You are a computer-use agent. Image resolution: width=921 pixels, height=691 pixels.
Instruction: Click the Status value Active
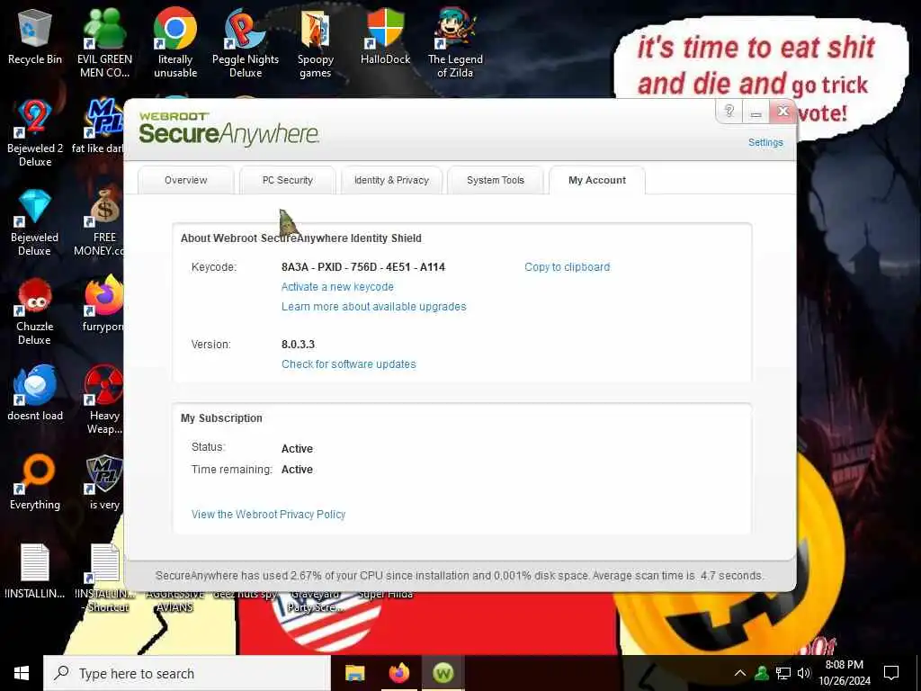pos(297,449)
